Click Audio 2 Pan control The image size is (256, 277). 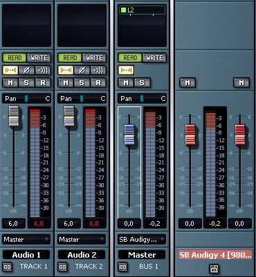(82, 99)
